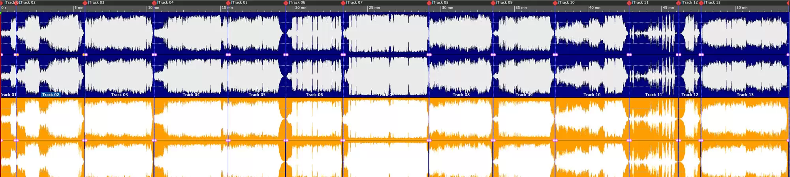Select the red diamond marker for Track 11
The height and width of the screenshot is (177, 790).
[629, 3]
